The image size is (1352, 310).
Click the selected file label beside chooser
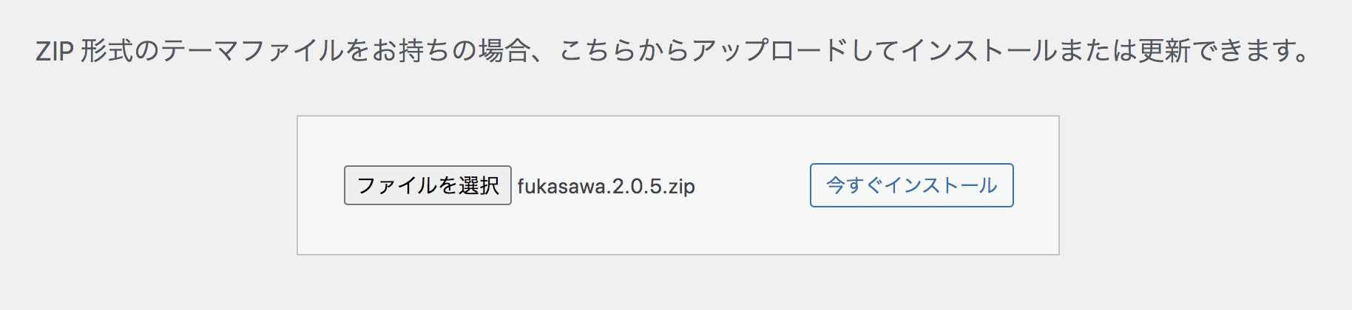[606, 186]
